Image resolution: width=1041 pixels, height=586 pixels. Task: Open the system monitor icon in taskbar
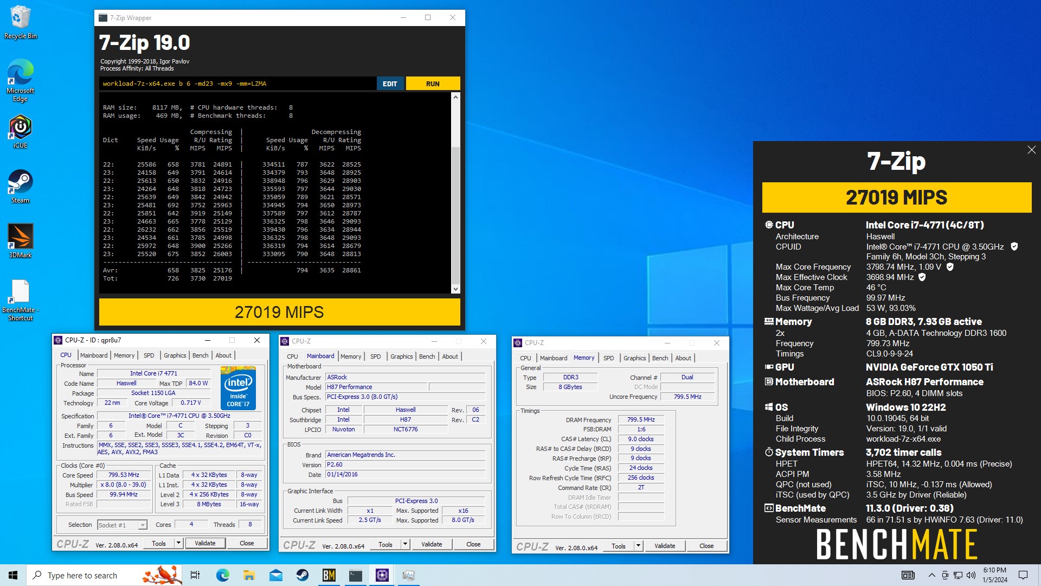(x=409, y=575)
